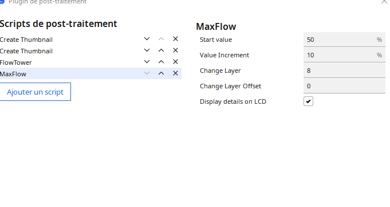The image size is (390, 207).
Task: Move FlowTower script down
Action: 147,62
